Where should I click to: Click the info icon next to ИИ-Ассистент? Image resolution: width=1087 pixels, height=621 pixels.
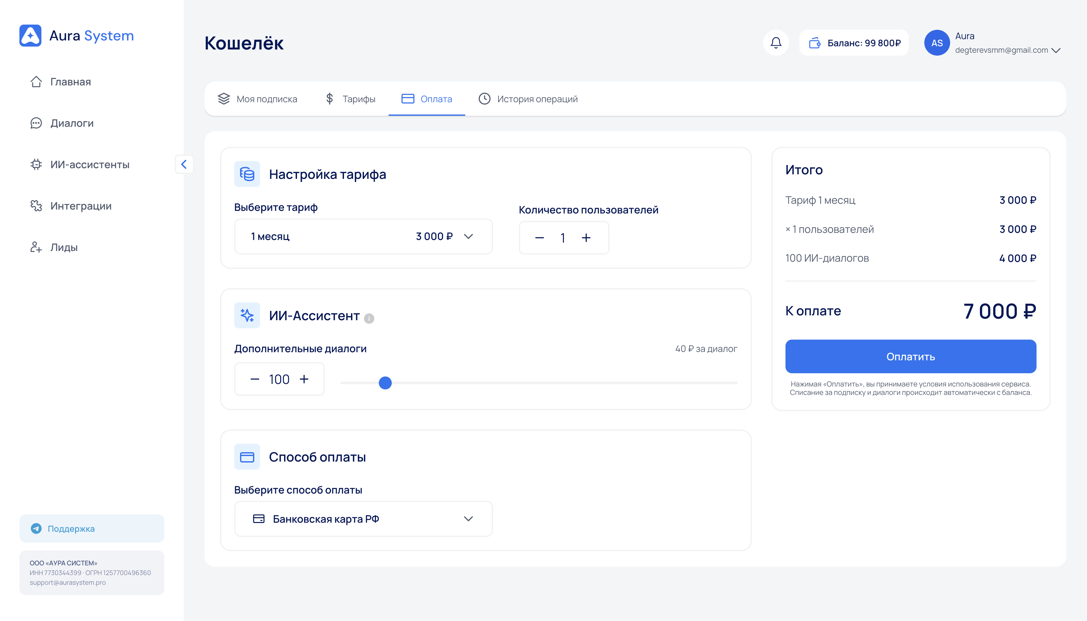point(369,318)
